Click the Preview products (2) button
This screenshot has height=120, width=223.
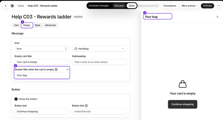coord(148,6)
